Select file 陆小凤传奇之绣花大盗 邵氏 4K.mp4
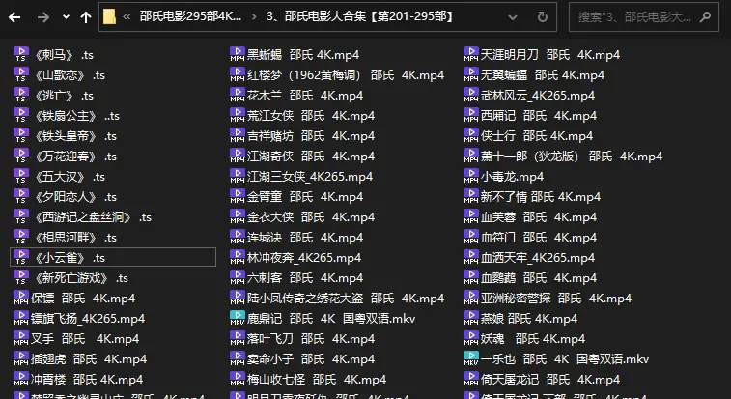 pos(346,299)
